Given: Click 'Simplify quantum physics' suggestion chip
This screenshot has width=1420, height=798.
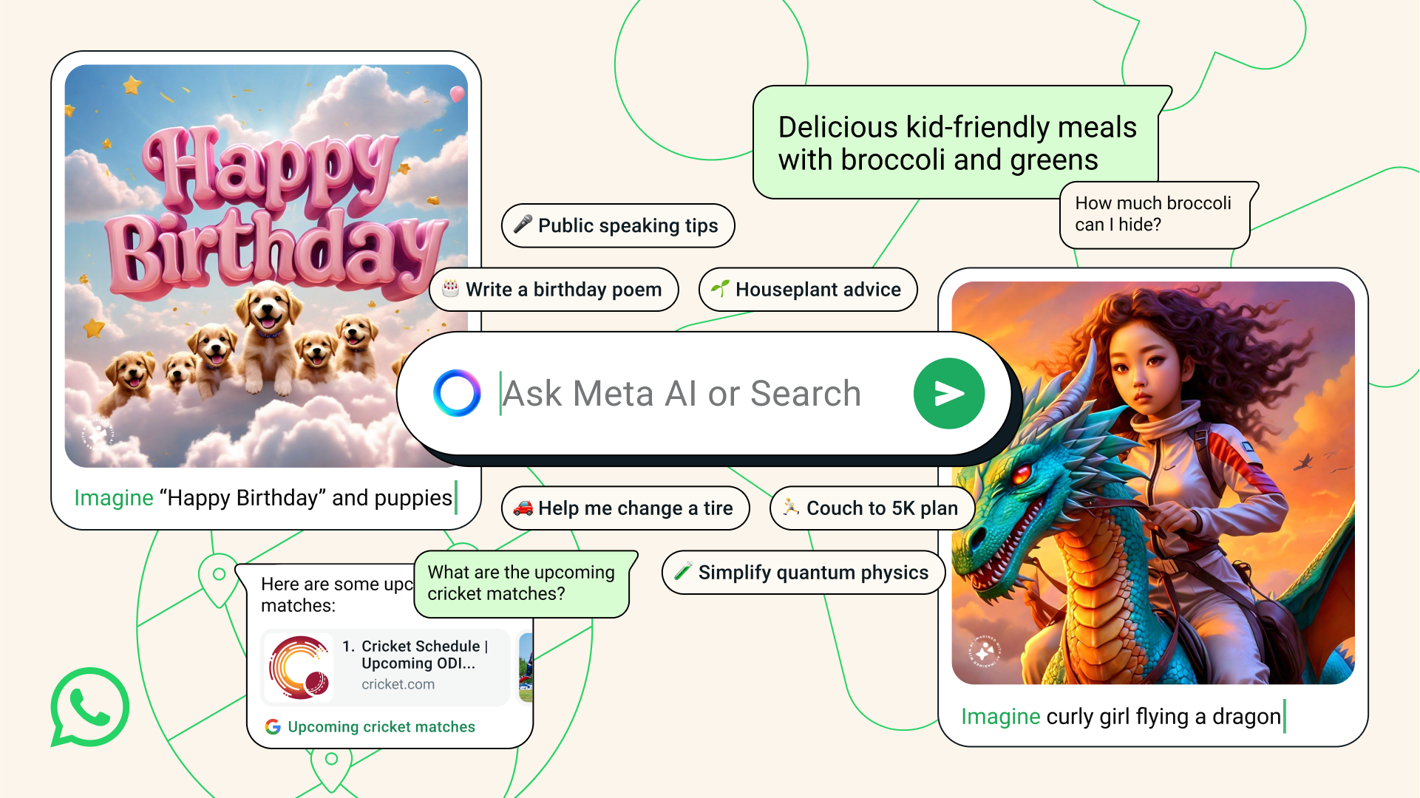Looking at the screenshot, I should tap(799, 572).
